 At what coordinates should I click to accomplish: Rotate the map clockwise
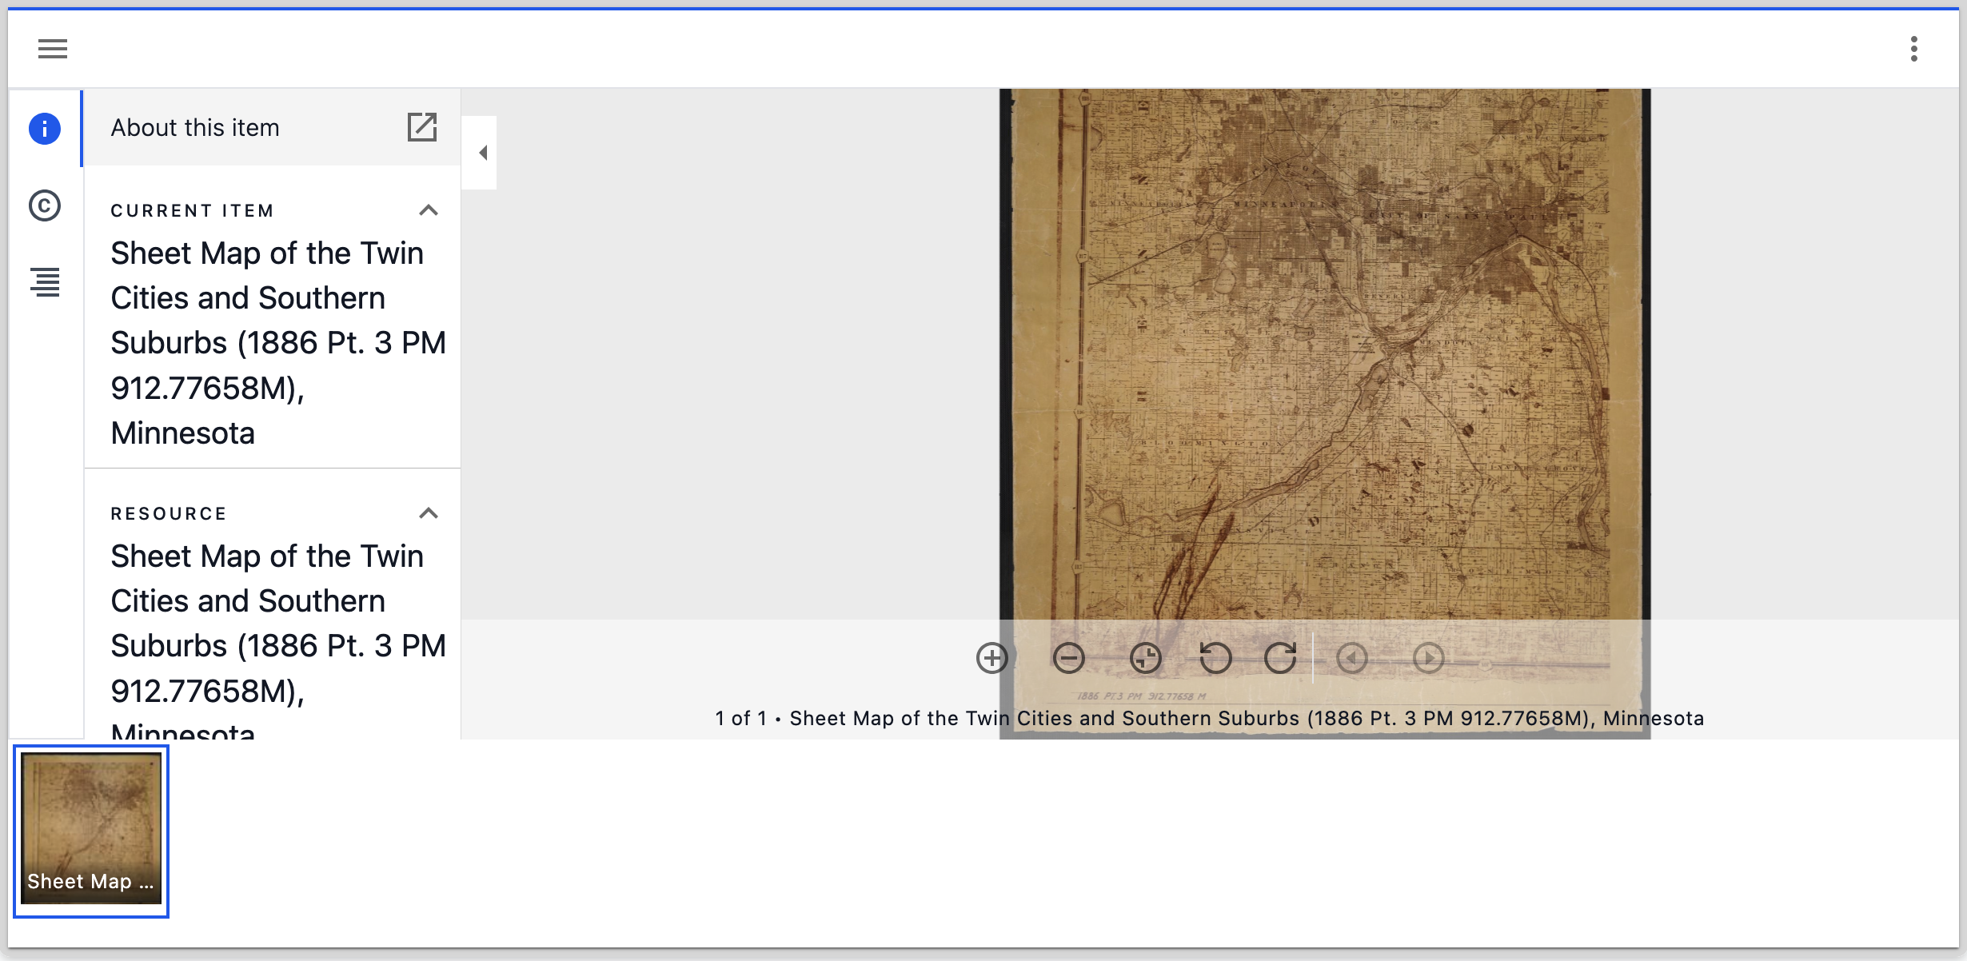1280,658
